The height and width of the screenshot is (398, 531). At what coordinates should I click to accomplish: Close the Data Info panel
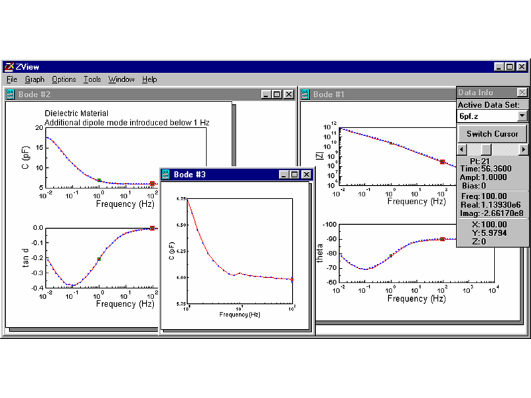tap(522, 92)
